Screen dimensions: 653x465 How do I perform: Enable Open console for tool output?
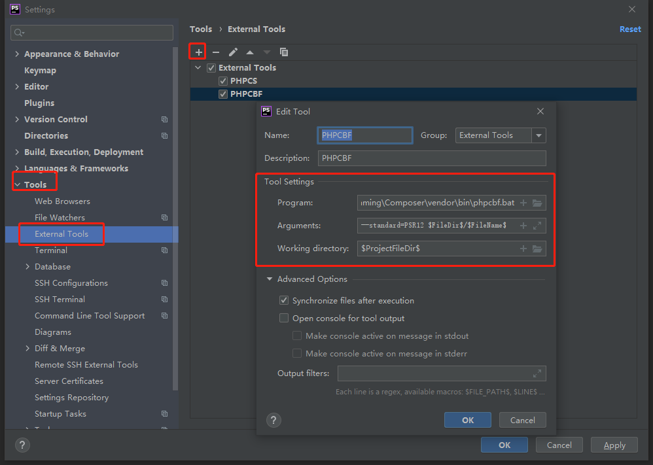click(x=284, y=318)
